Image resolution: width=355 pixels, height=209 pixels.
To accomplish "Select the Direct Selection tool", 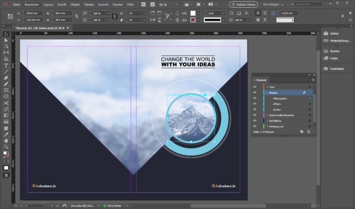I will pos(6,41).
